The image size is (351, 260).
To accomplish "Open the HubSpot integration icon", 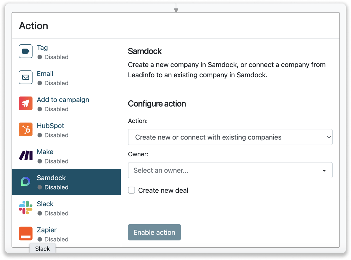I will (x=25, y=129).
